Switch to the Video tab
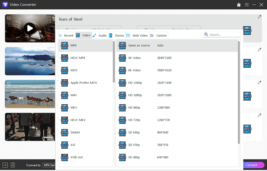267x171 pixels. (83, 35)
